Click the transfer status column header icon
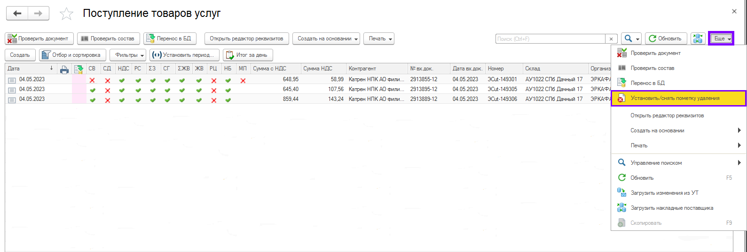Viewport: 747px width, 252px height. pyautogui.click(x=79, y=69)
